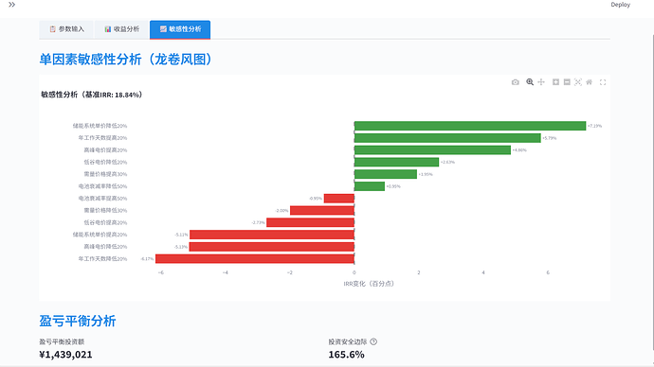Click the Autoscale icon in chart toolbar
Image resolution: width=654 pixels, height=367 pixels.
point(577,82)
